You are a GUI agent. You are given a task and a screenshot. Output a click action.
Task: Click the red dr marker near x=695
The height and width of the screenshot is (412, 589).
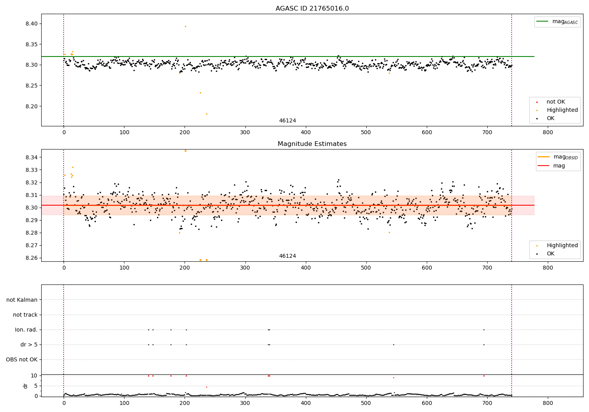pos(484,376)
